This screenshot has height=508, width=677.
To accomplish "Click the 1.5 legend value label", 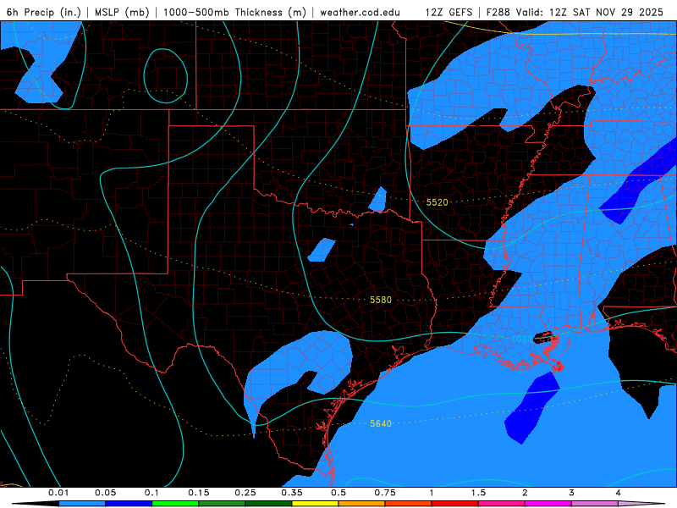I will (x=478, y=493).
